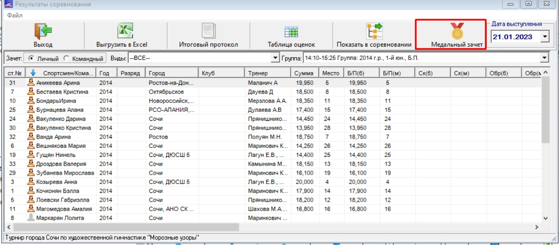Open the Медальный зачет medal icon
The height and width of the screenshot is (245, 559).
pyautogui.click(x=457, y=32)
